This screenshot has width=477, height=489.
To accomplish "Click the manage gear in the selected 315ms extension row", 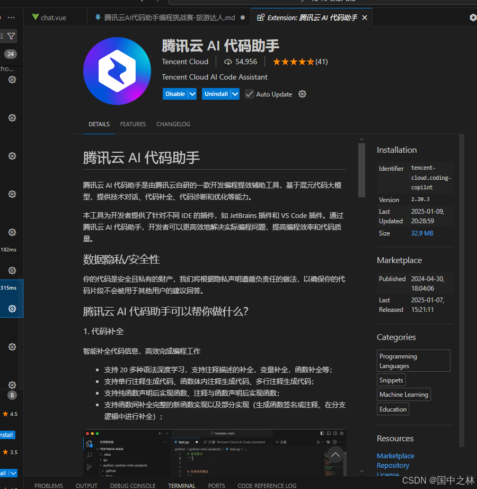I will [12, 309].
